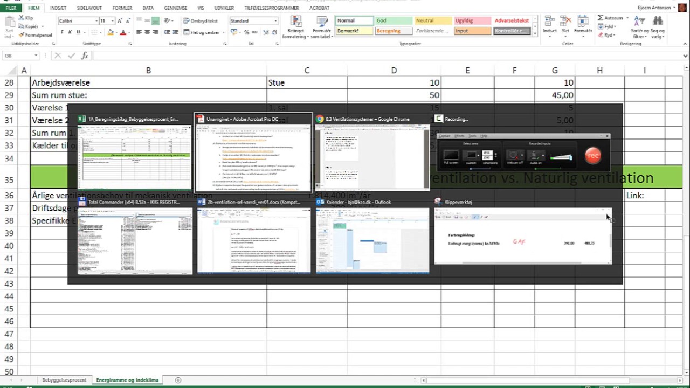Switch to the FORMLER ribbon tab
The height and width of the screenshot is (388, 690).
(x=122, y=8)
